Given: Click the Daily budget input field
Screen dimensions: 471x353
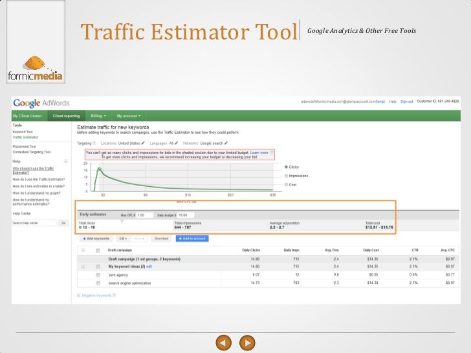Looking at the screenshot, I should 186,215.
